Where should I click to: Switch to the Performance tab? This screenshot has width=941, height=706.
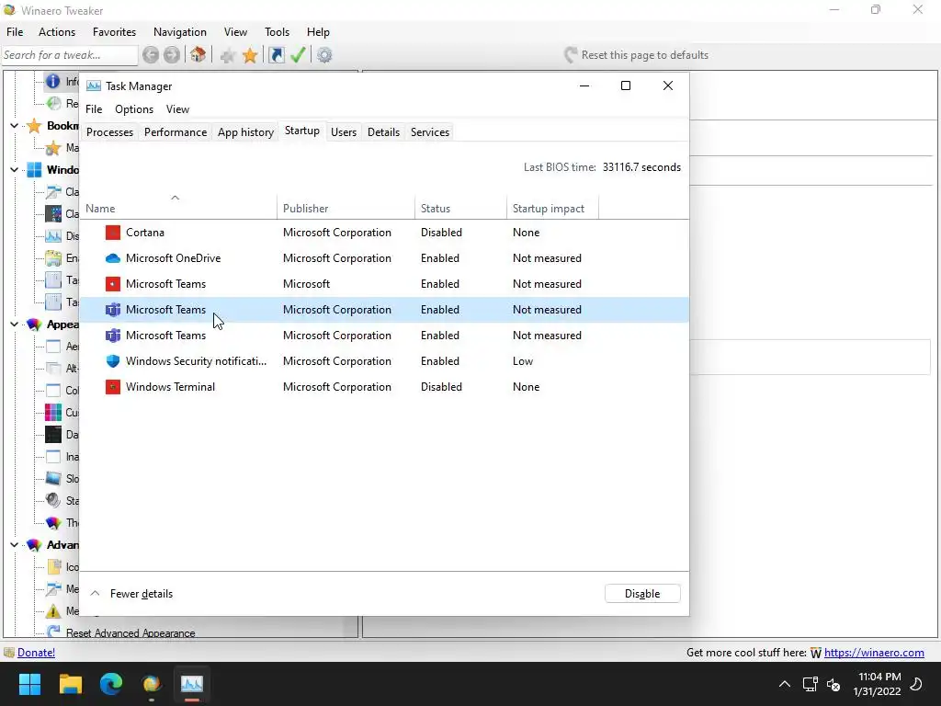tap(176, 132)
